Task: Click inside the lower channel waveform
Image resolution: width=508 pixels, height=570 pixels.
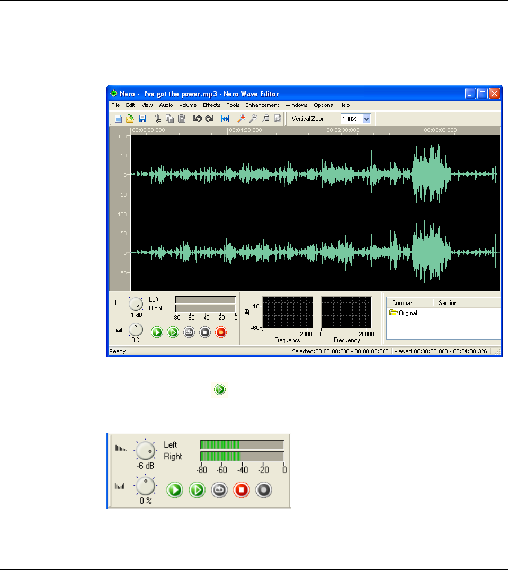Action: click(315, 252)
